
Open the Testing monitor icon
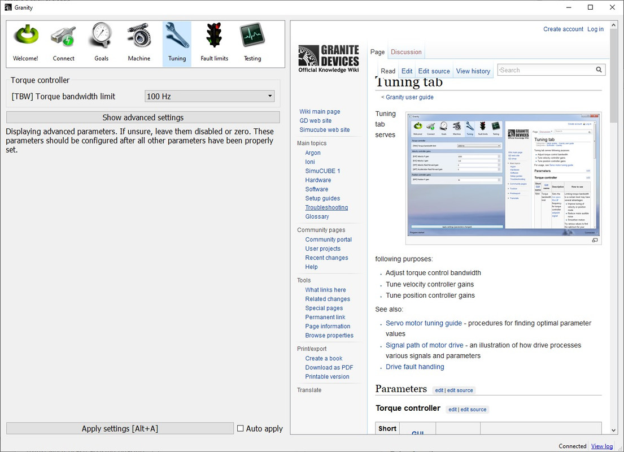(252, 43)
